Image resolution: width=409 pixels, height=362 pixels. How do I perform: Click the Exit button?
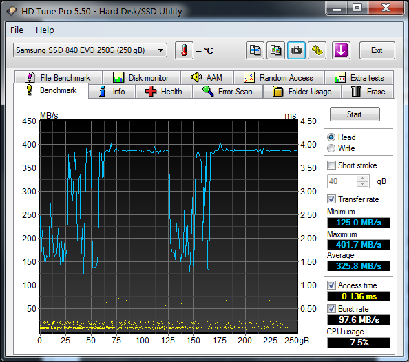pos(377,50)
